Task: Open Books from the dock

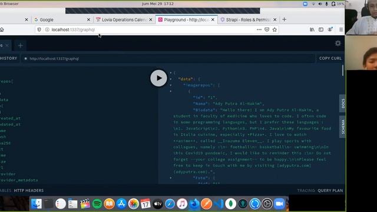Action: [109, 204]
